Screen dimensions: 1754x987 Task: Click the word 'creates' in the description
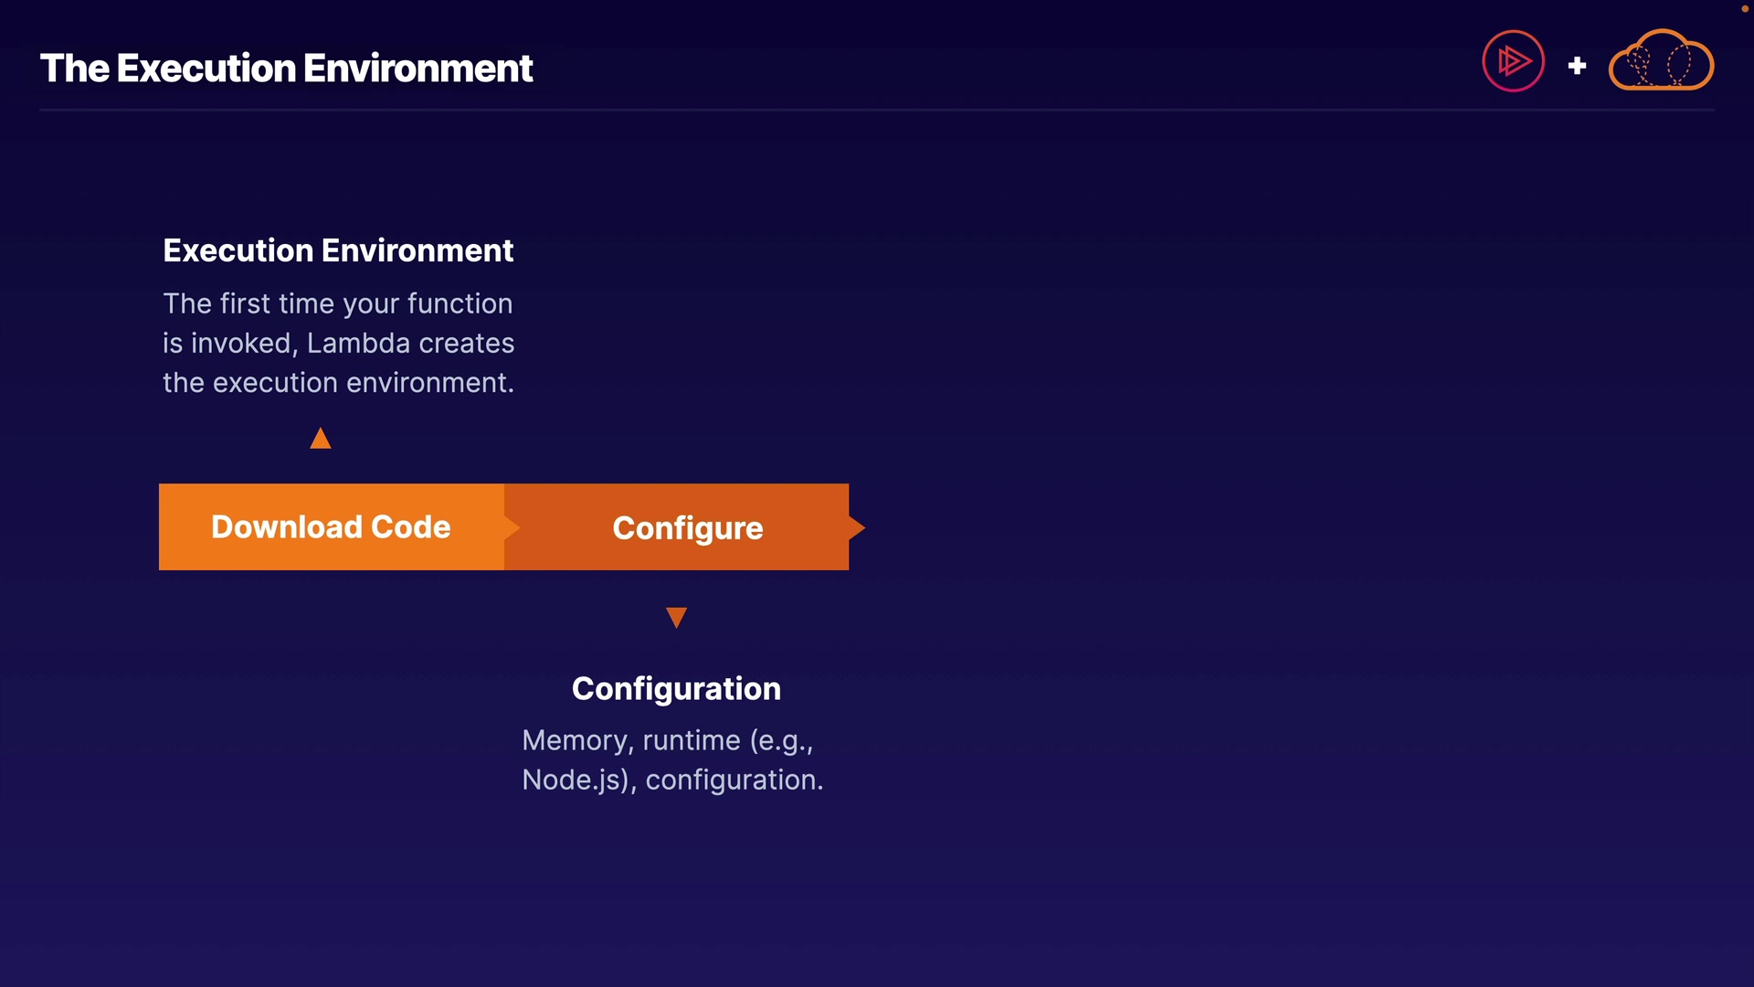point(466,344)
